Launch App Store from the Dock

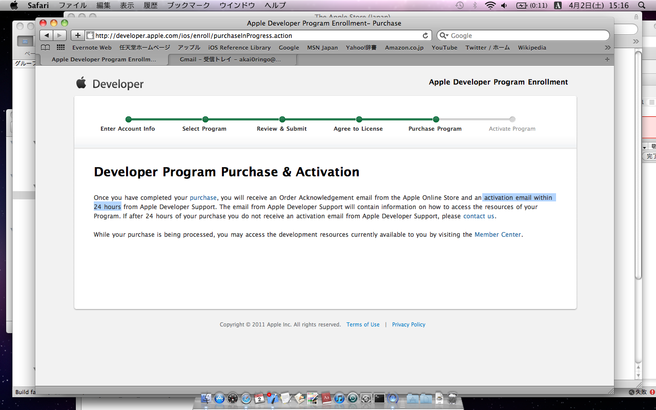click(x=220, y=398)
